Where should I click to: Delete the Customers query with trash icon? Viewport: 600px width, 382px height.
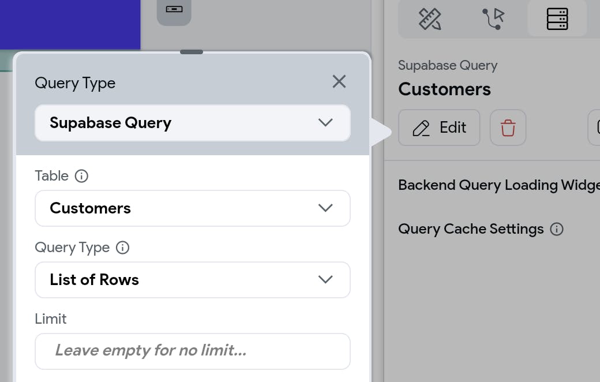508,128
